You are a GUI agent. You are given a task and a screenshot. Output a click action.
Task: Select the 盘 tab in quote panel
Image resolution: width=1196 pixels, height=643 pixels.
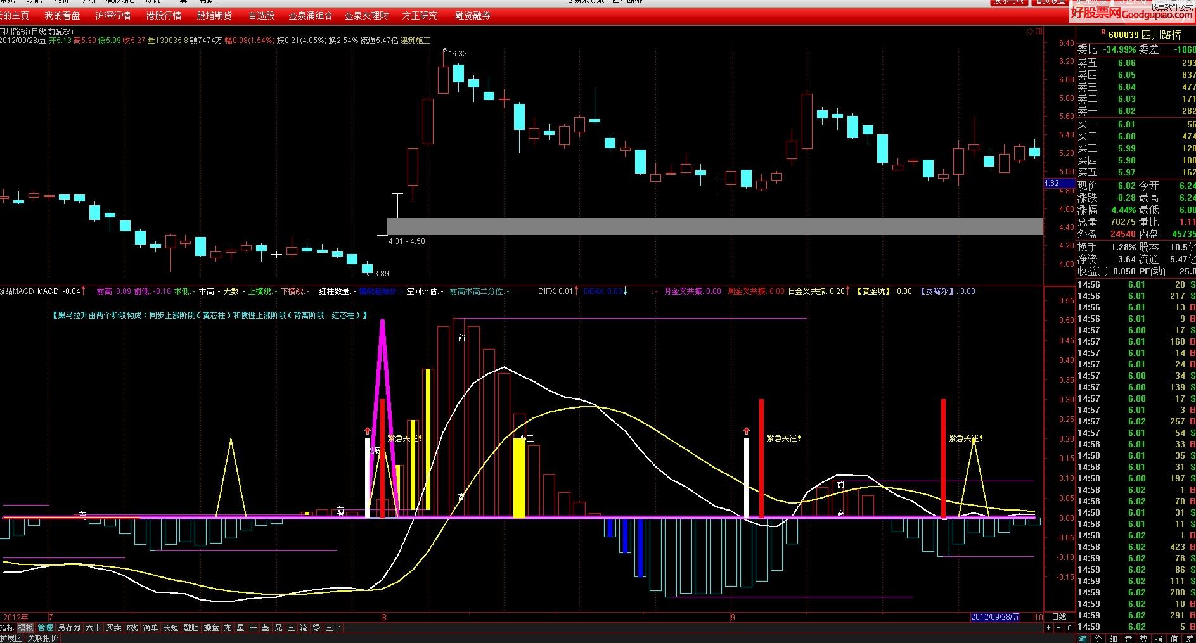(x=1129, y=639)
